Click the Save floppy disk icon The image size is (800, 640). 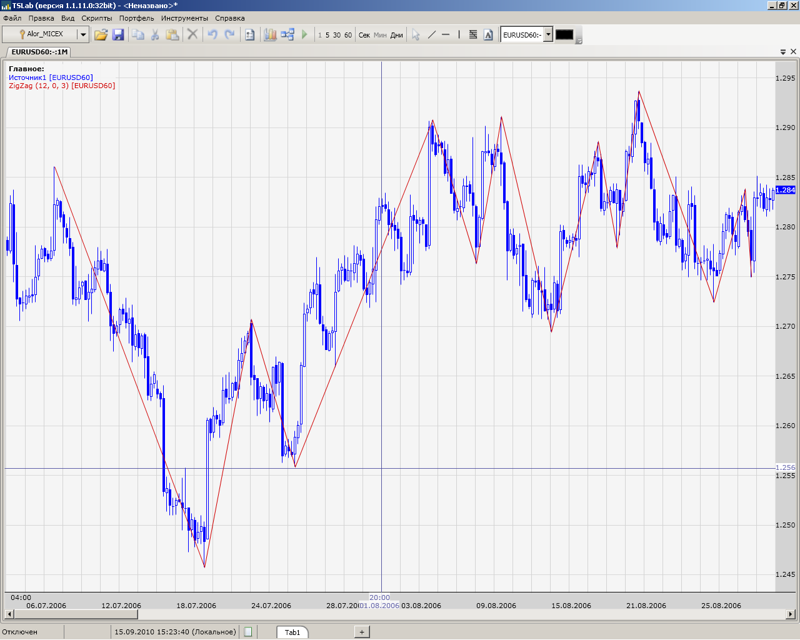pyautogui.click(x=118, y=35)
